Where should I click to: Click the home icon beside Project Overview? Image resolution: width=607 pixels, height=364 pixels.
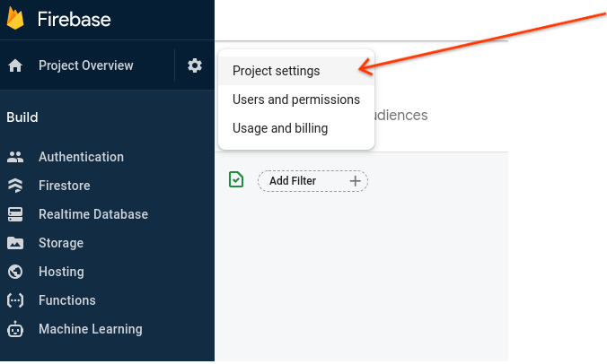tap(15, 65)
